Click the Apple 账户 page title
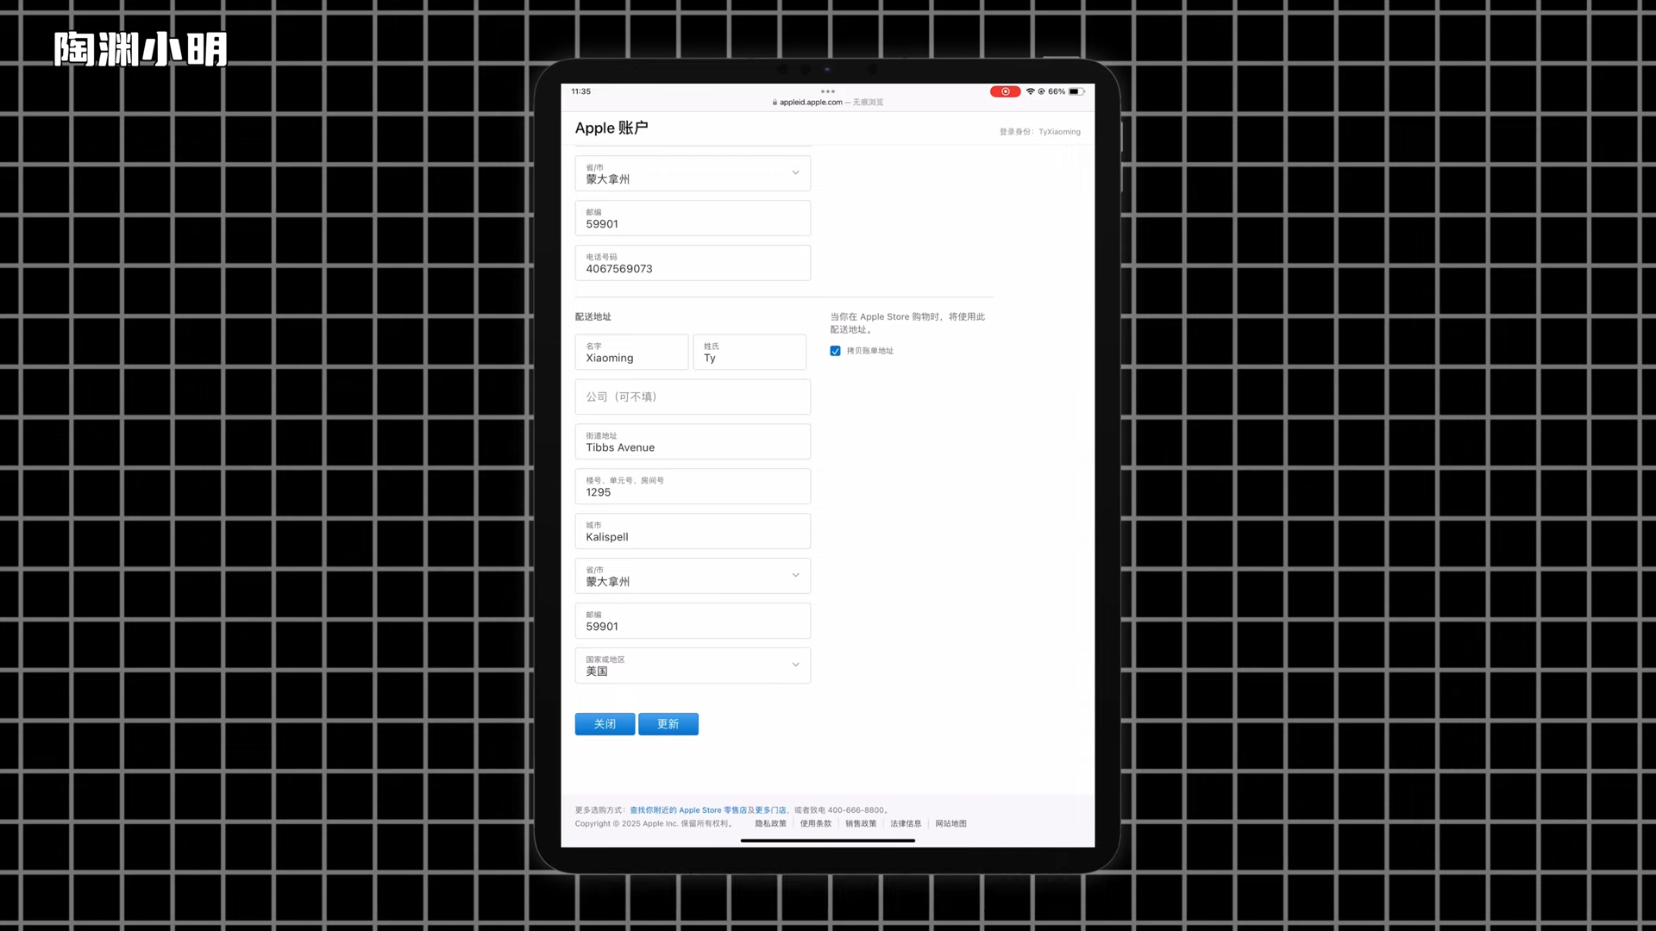 point(612,128)
